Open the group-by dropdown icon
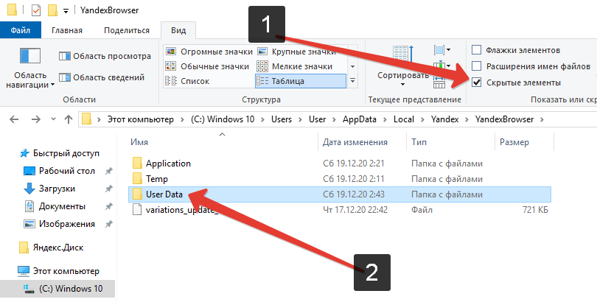 pos(442,50)
